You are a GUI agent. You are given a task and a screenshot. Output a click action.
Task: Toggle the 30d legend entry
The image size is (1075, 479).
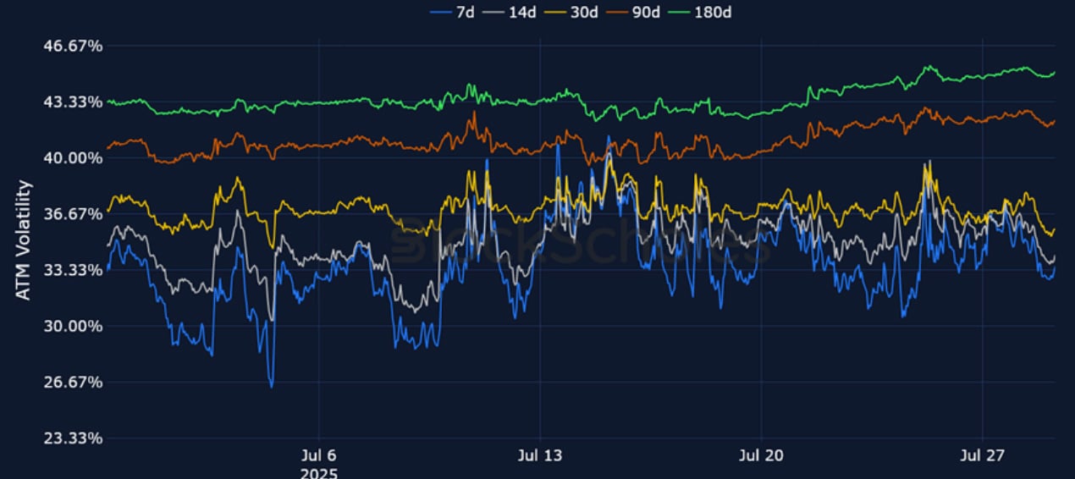click(x=571, y=12)
